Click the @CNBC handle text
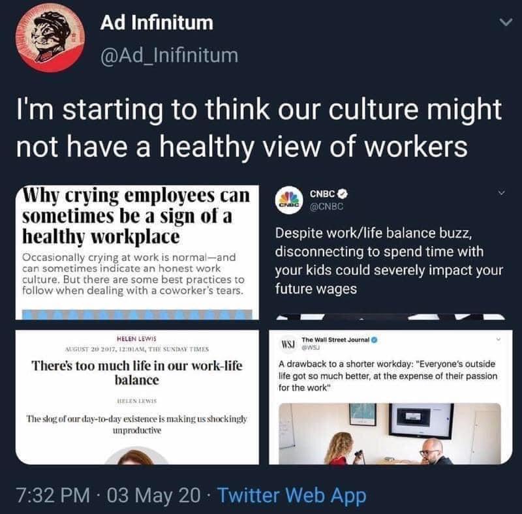The width and height of the screenshot is (522, 514). pyautogui.click(x=326, y=206)
